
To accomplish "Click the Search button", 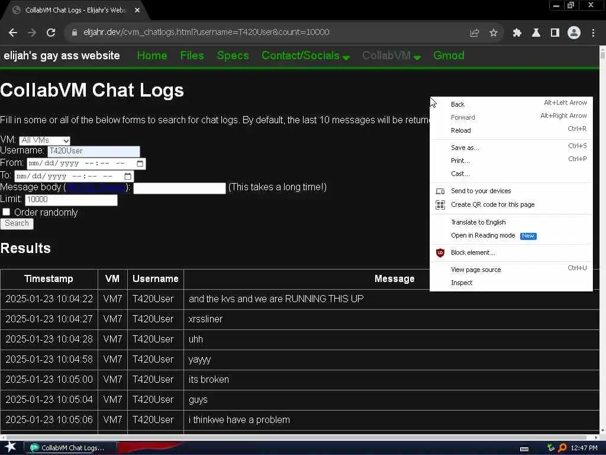I will (17, 223).
